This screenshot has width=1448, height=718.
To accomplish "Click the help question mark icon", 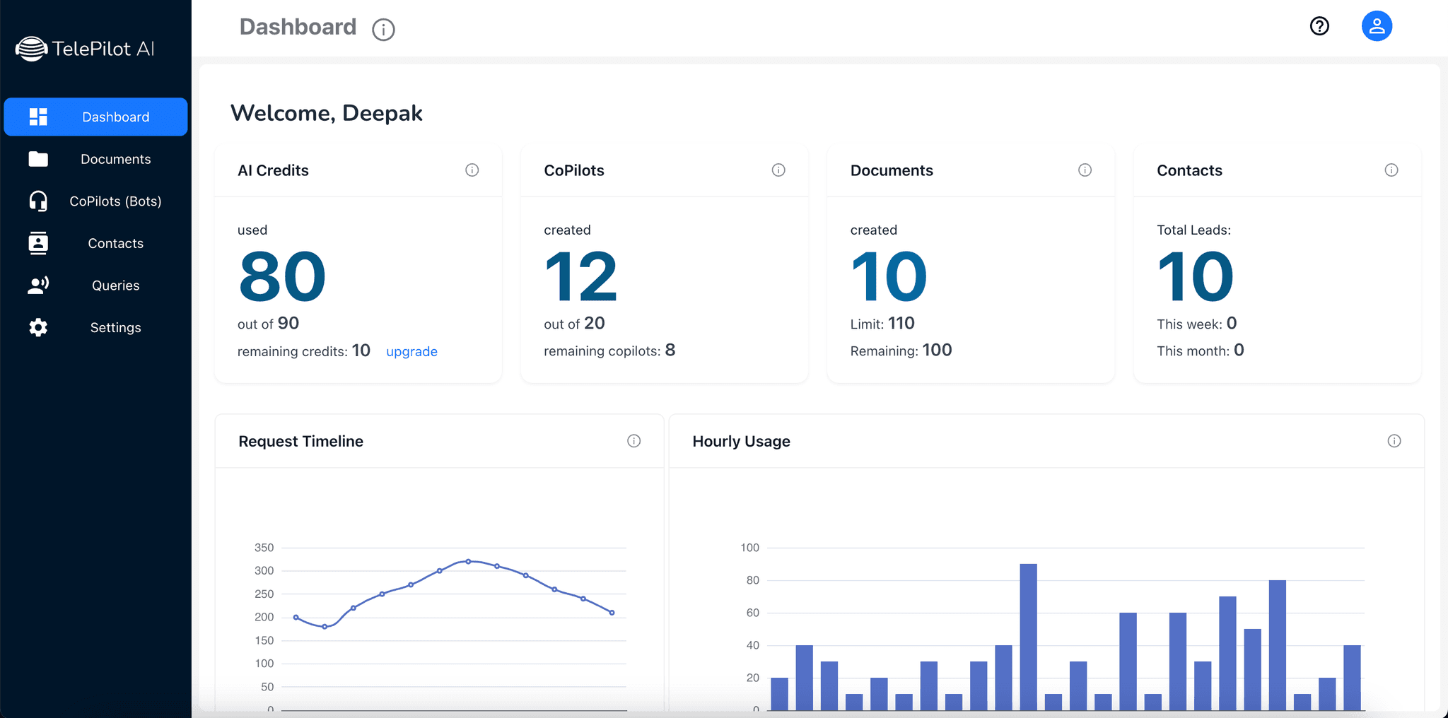I will [x=1319, y=26].
